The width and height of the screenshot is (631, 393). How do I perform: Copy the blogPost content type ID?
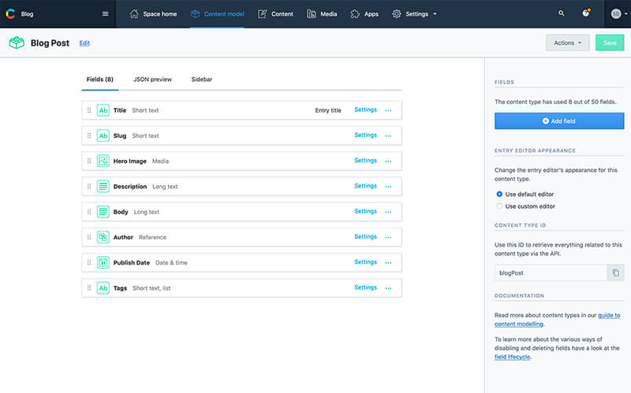click(x=615, y=273)
